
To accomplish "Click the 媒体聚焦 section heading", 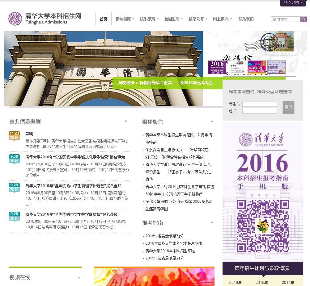I will pyautogui.click(x=153, y=122).
